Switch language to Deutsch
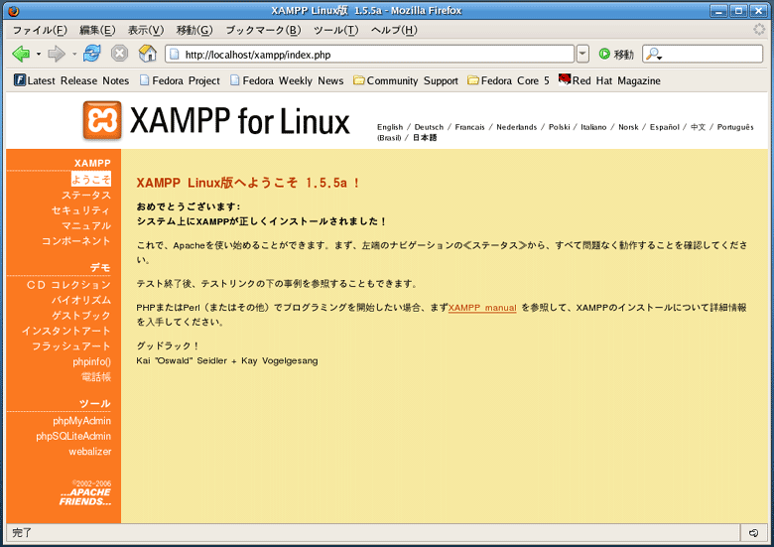 [x=429, y=127]
